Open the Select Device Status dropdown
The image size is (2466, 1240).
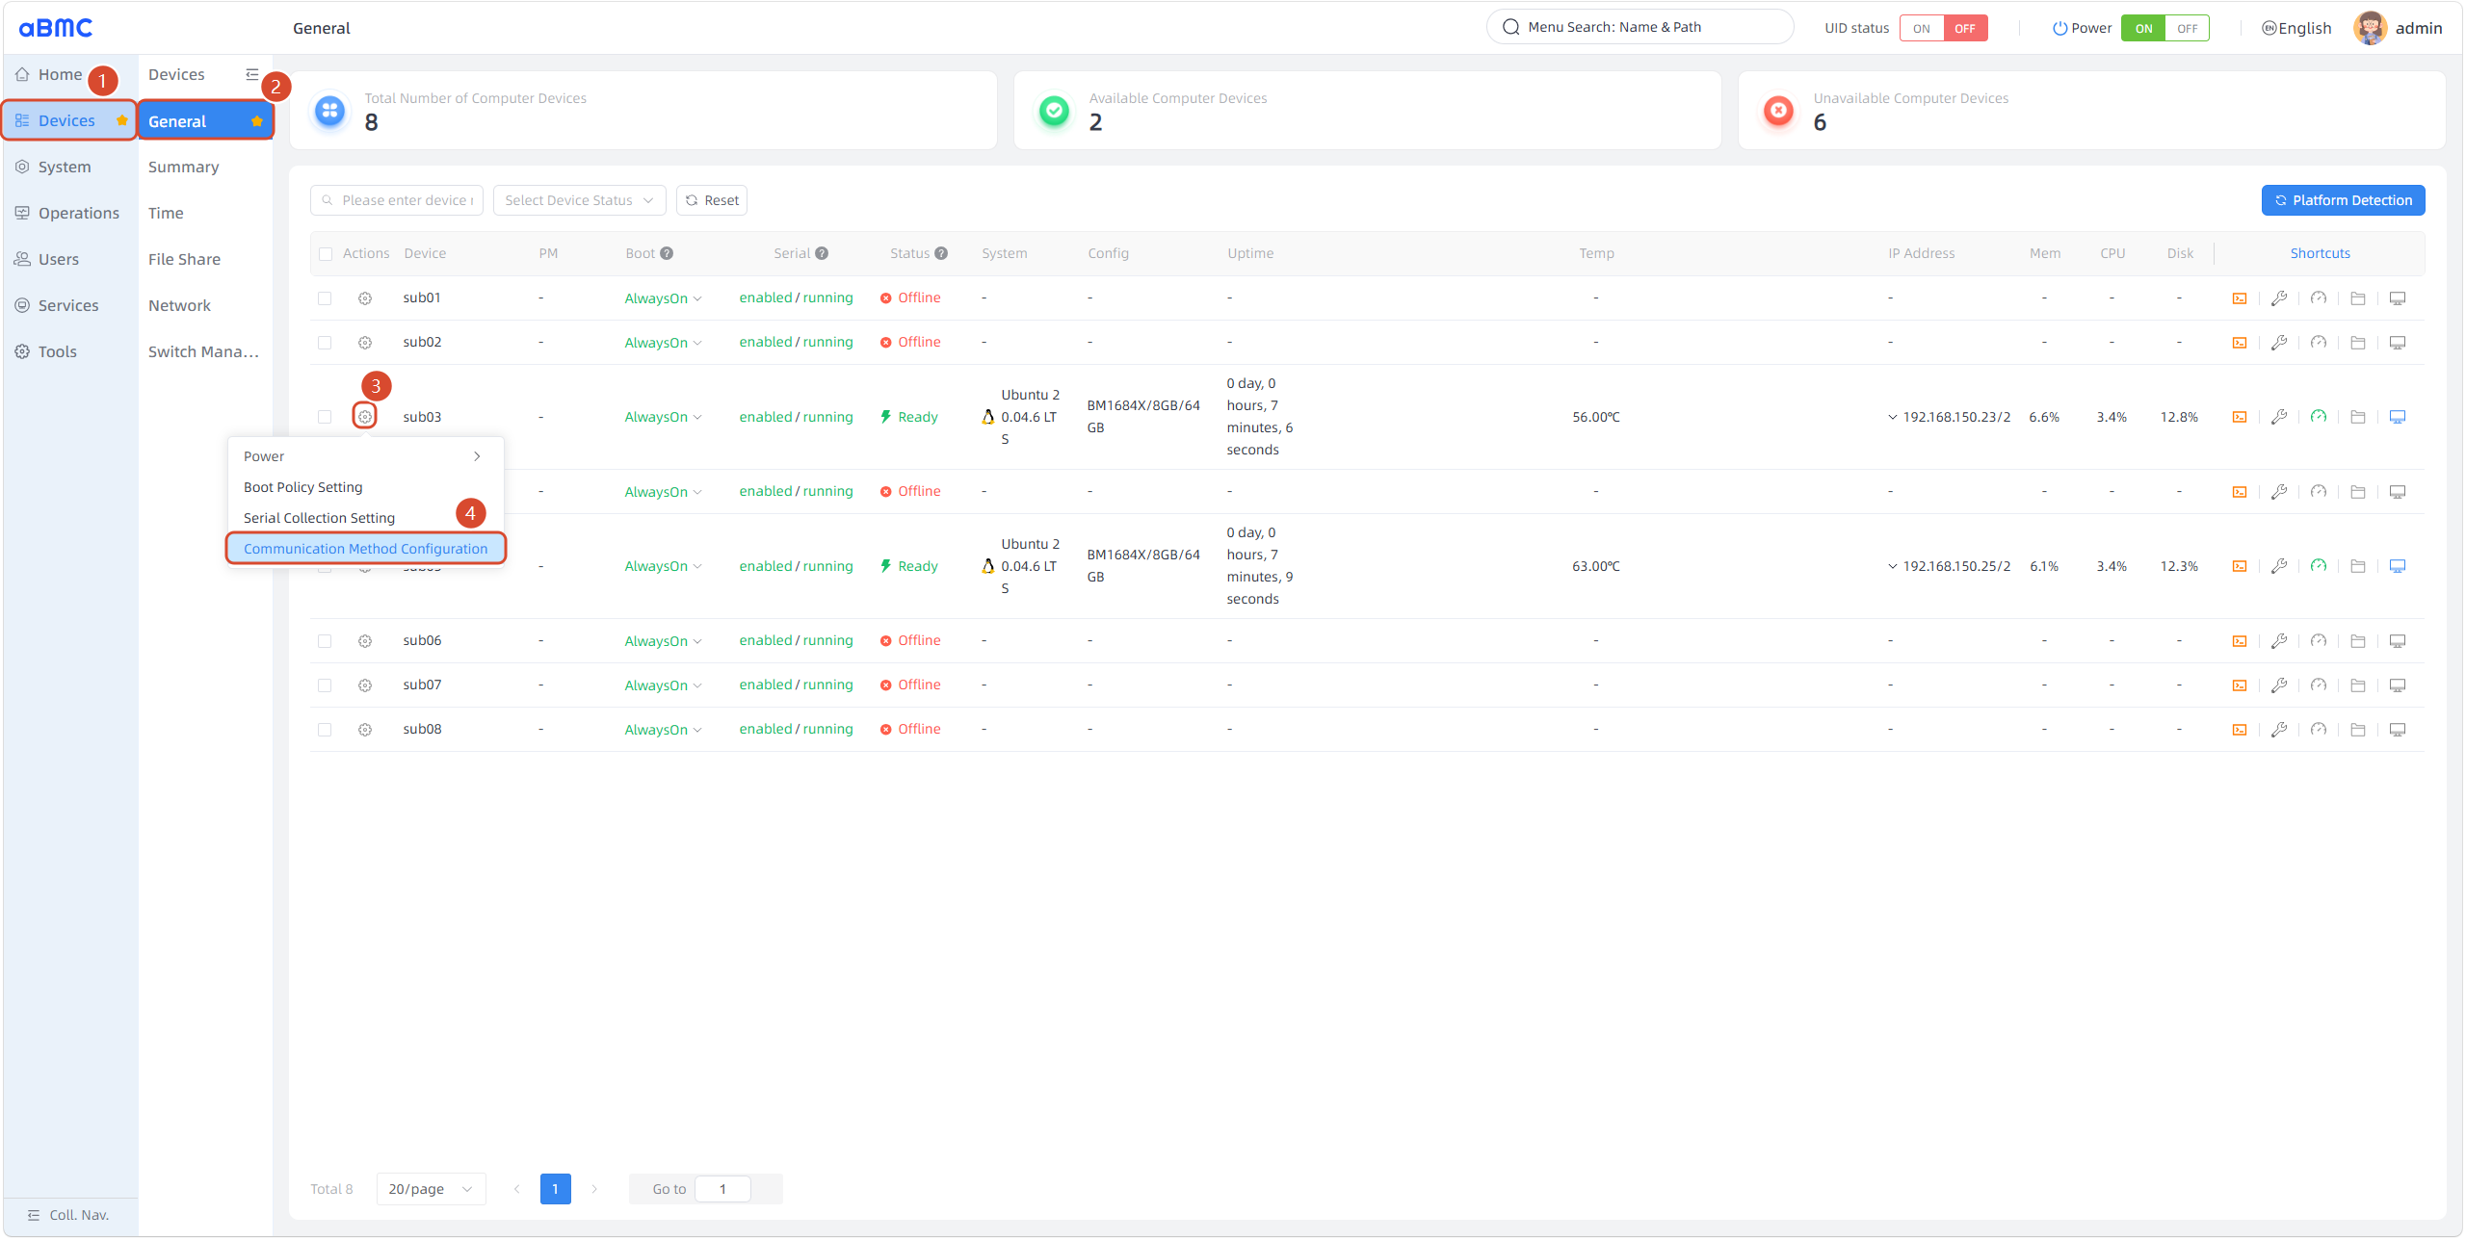pos(579,200)
